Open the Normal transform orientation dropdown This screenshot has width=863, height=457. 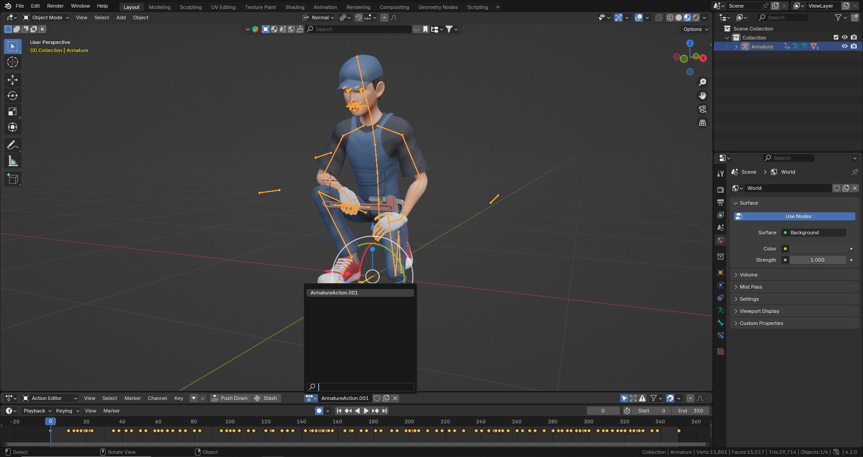tap(318, 18)
